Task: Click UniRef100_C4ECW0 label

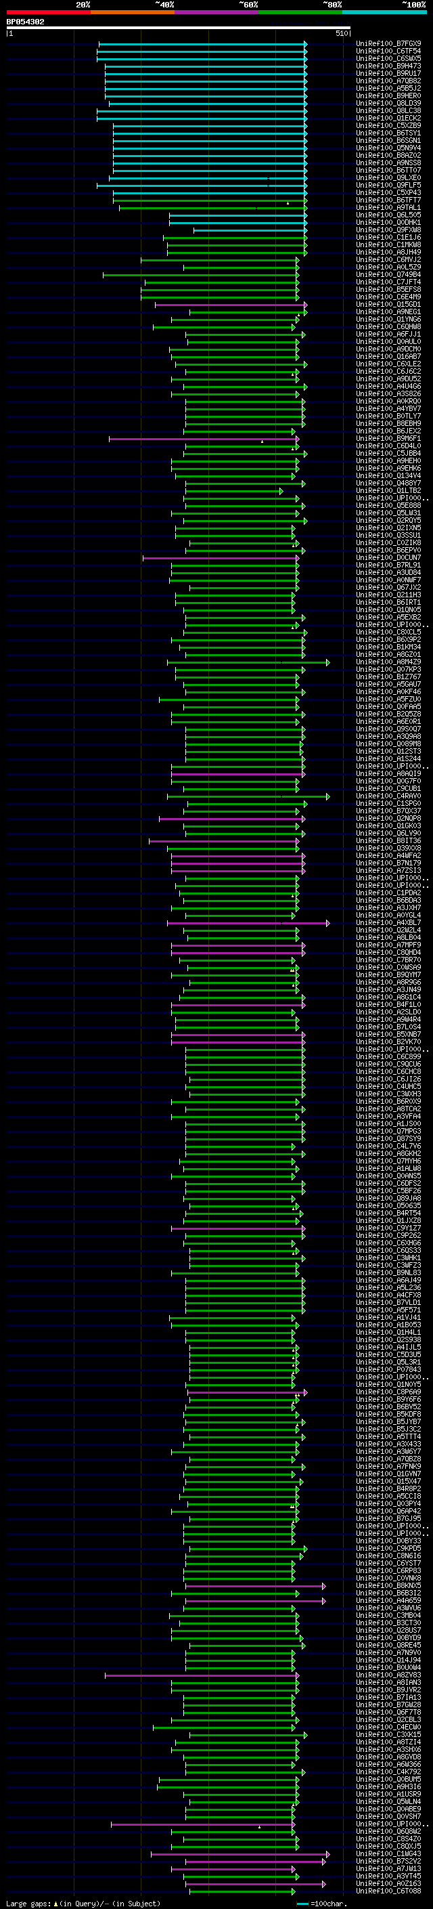Action: pos(388,1727)
